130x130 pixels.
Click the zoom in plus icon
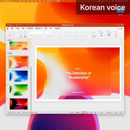pyautogui.click(x=112, y=112)
